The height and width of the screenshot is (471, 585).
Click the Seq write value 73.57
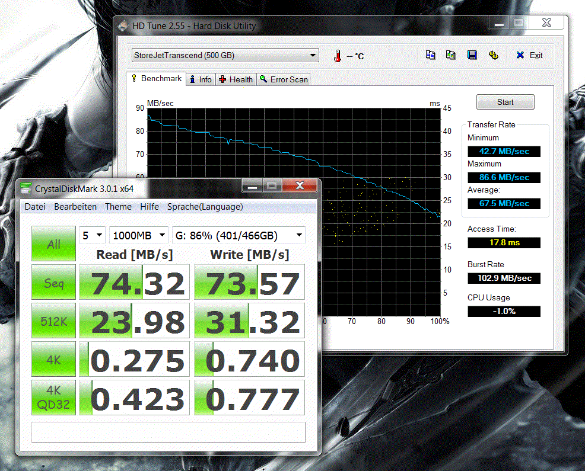click(249, 283)
